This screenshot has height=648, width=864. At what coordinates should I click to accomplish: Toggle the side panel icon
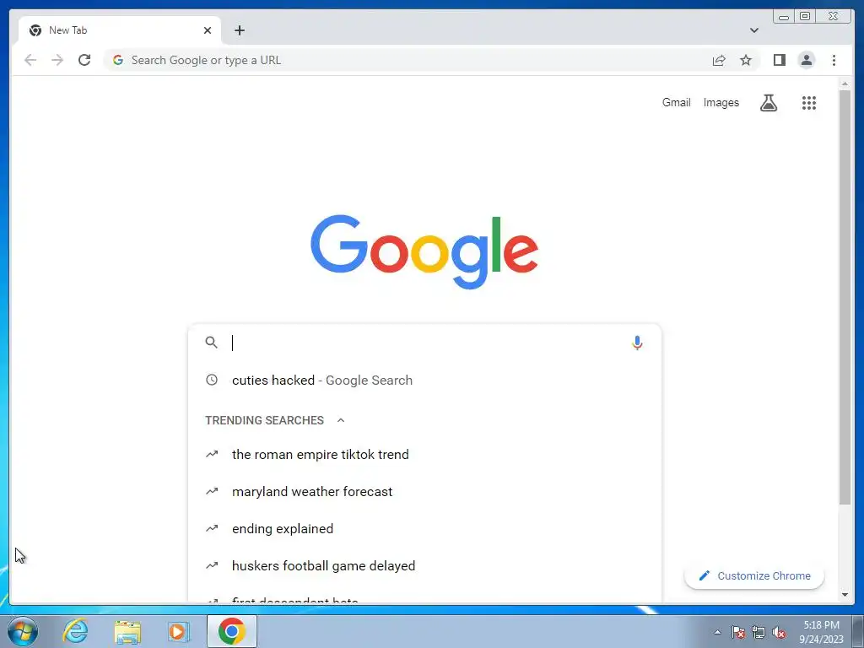click(779, 60)
